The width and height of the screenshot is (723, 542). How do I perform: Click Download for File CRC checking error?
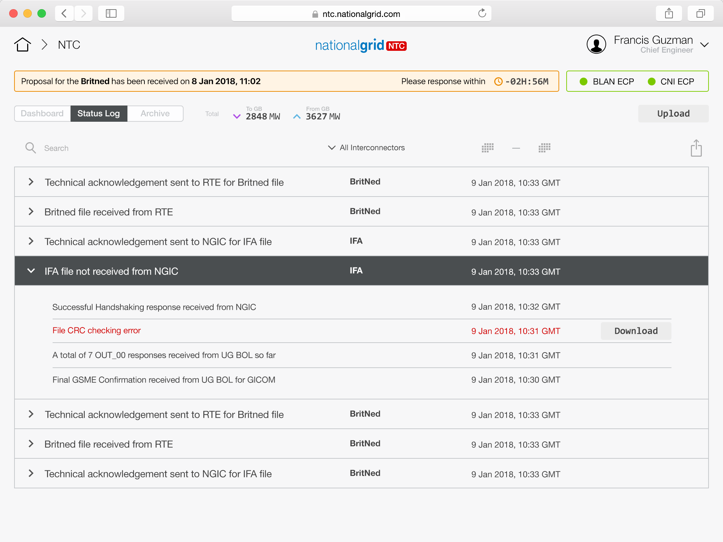[636, 331]
